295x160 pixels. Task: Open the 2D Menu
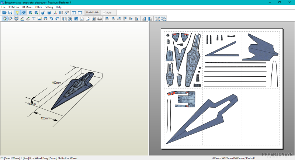click(x=27, y=7)
